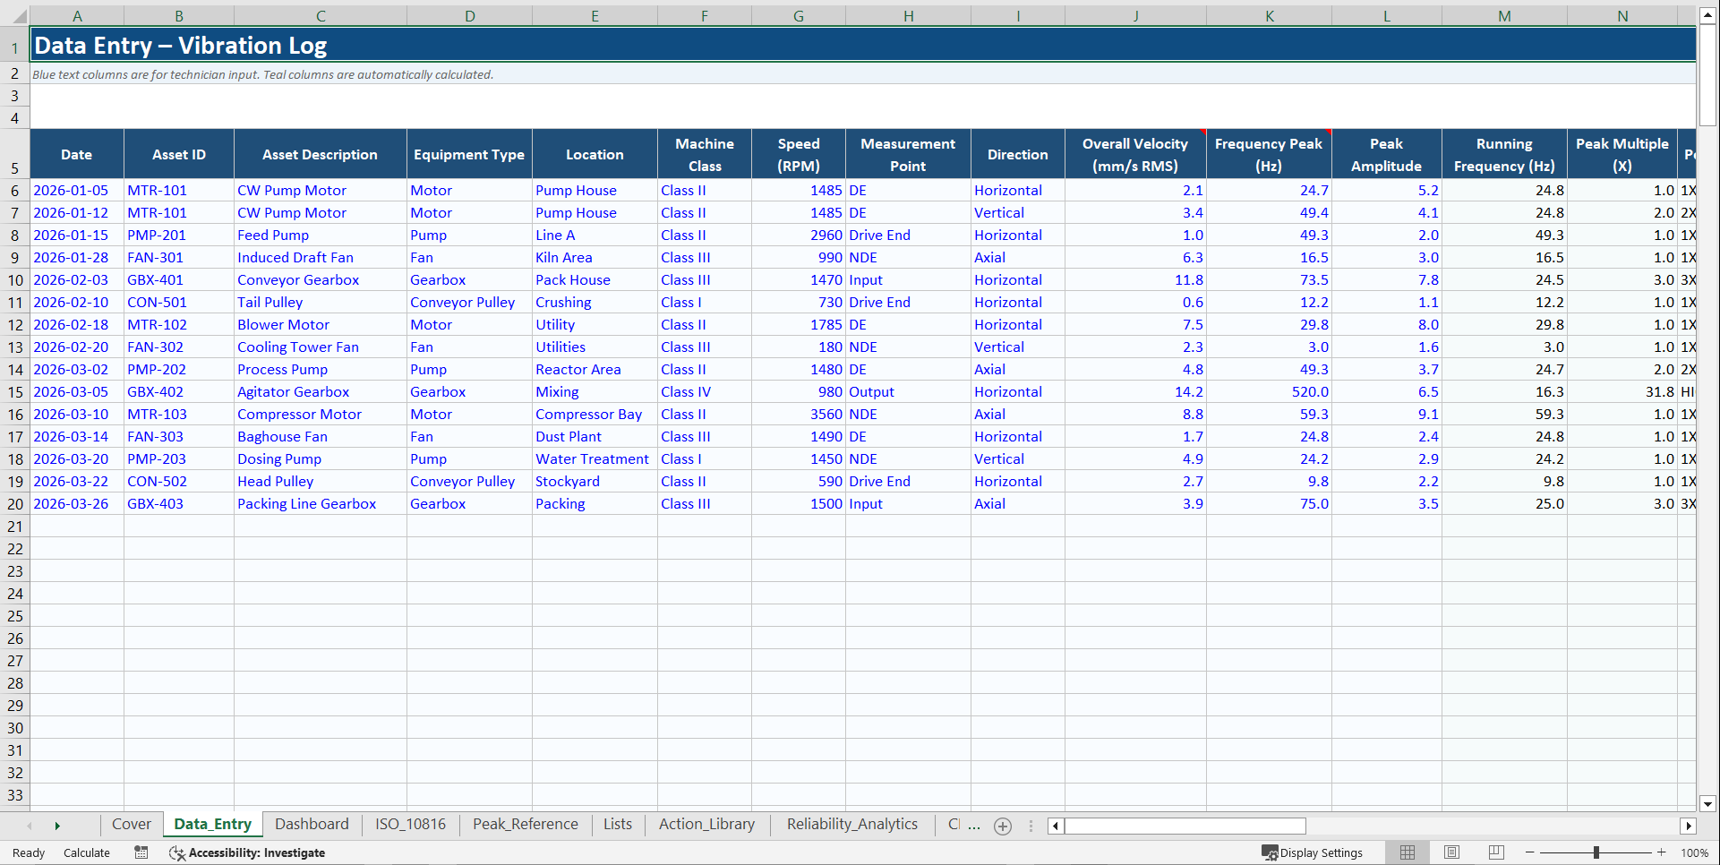This screenshot has width=1720, height=865.
Task: Trigger Calculate from the status bar
Action: (x=86, y=852)
